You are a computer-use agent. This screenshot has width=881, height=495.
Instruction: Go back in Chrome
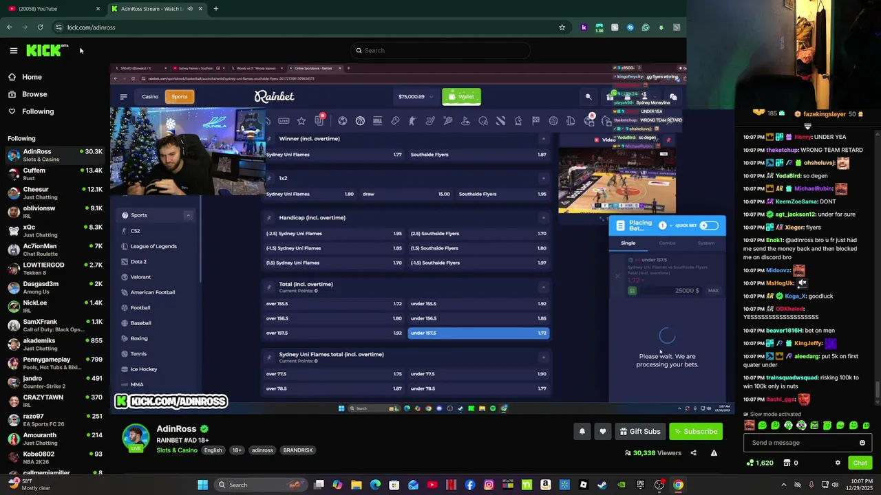pos(9,27)
